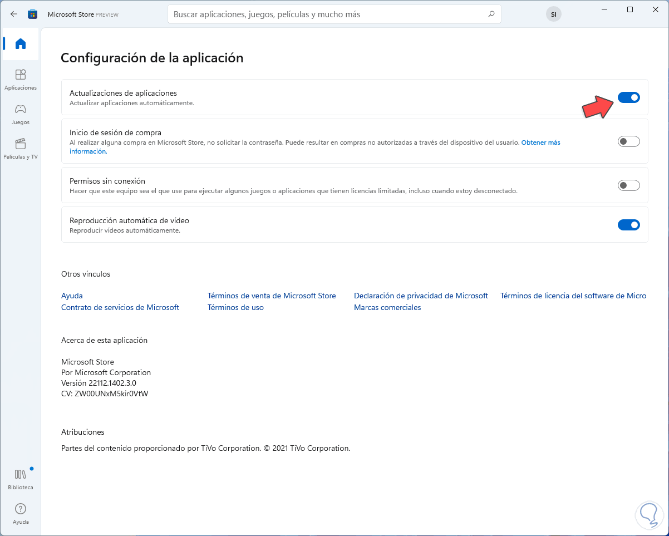Minimize the Microsoft Store window
Screen dimensions: 669x536
pyautogui.click(x=605, y=9)
